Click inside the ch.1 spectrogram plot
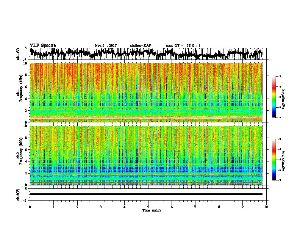 coord(146,92)
